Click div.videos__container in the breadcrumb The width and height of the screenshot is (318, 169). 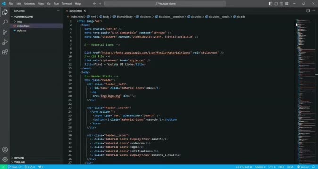click(x=171, y=17)
